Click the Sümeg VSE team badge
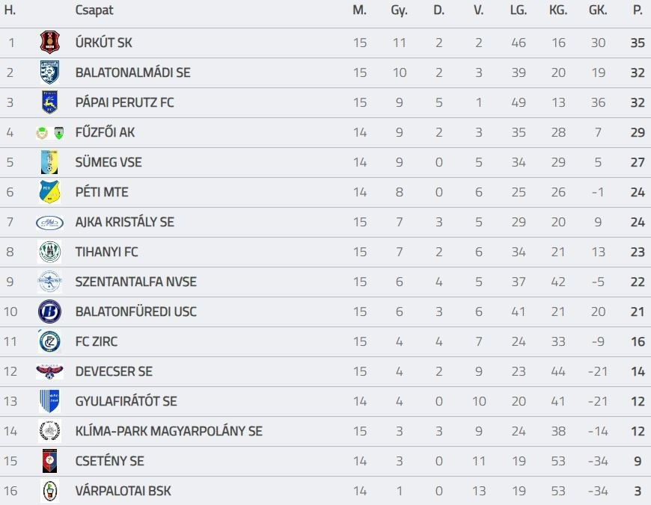 pyautogui.click(x=49, y=162)
